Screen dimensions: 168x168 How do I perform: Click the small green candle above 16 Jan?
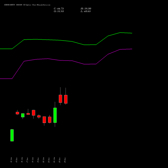click(x=23, y=115)
